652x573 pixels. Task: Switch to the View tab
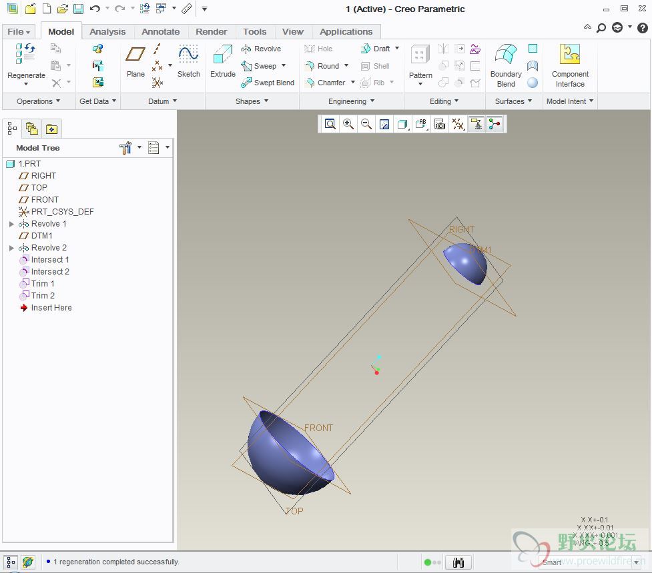tap(293, 32)
